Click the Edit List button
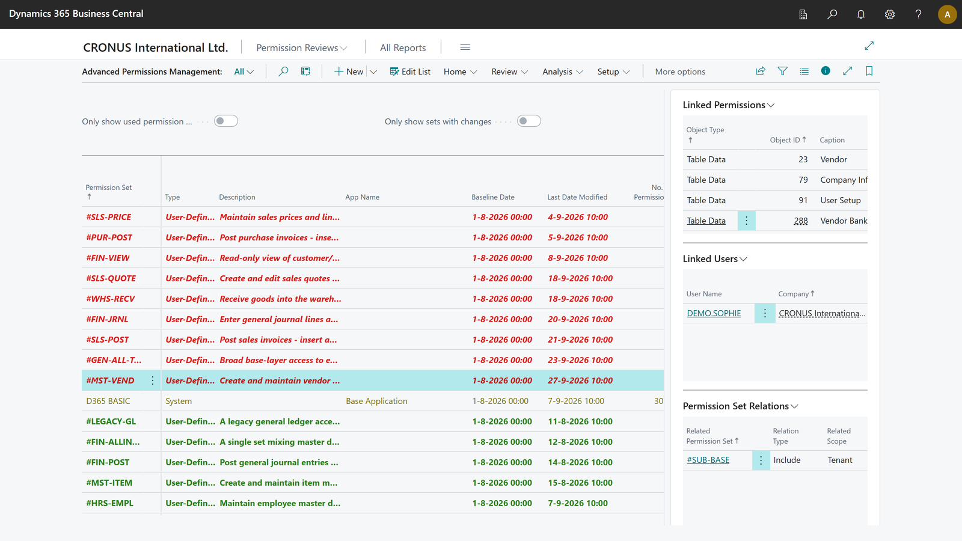Screen dimensions: 962x541 410,72
